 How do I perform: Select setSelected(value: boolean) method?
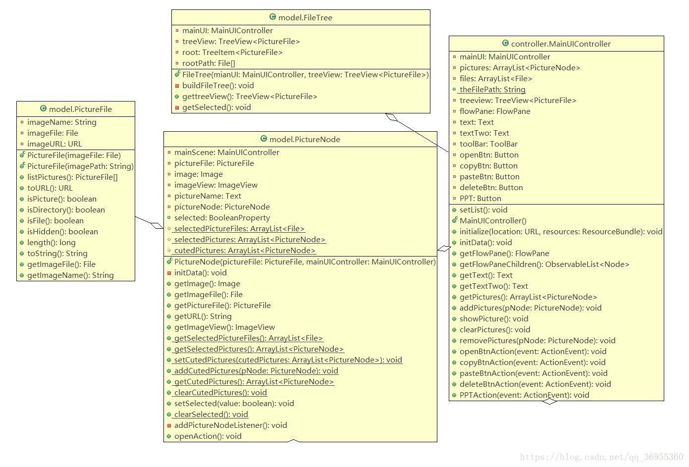point(234,404)
